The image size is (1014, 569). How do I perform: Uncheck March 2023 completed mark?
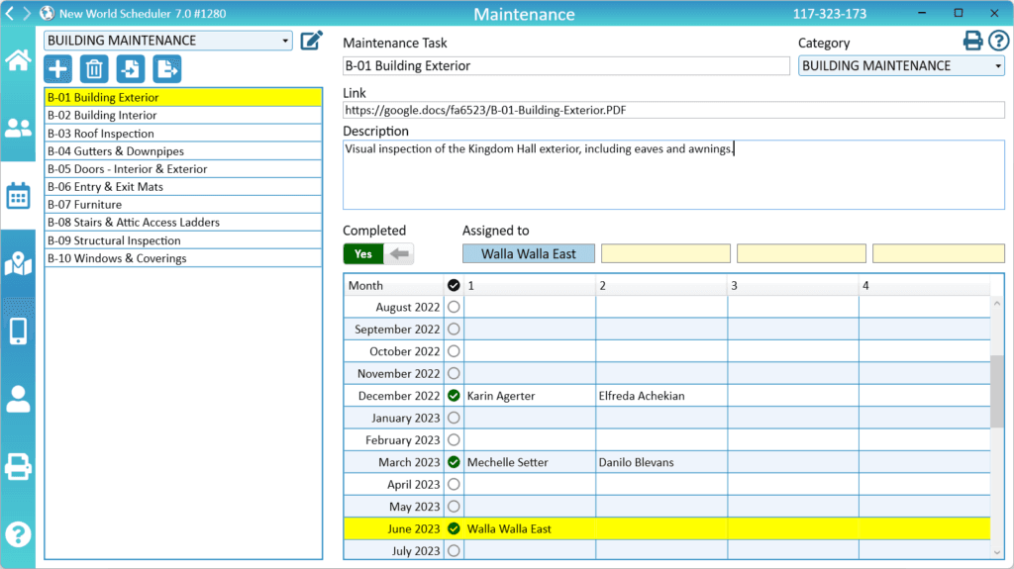[x=454, y=462]
